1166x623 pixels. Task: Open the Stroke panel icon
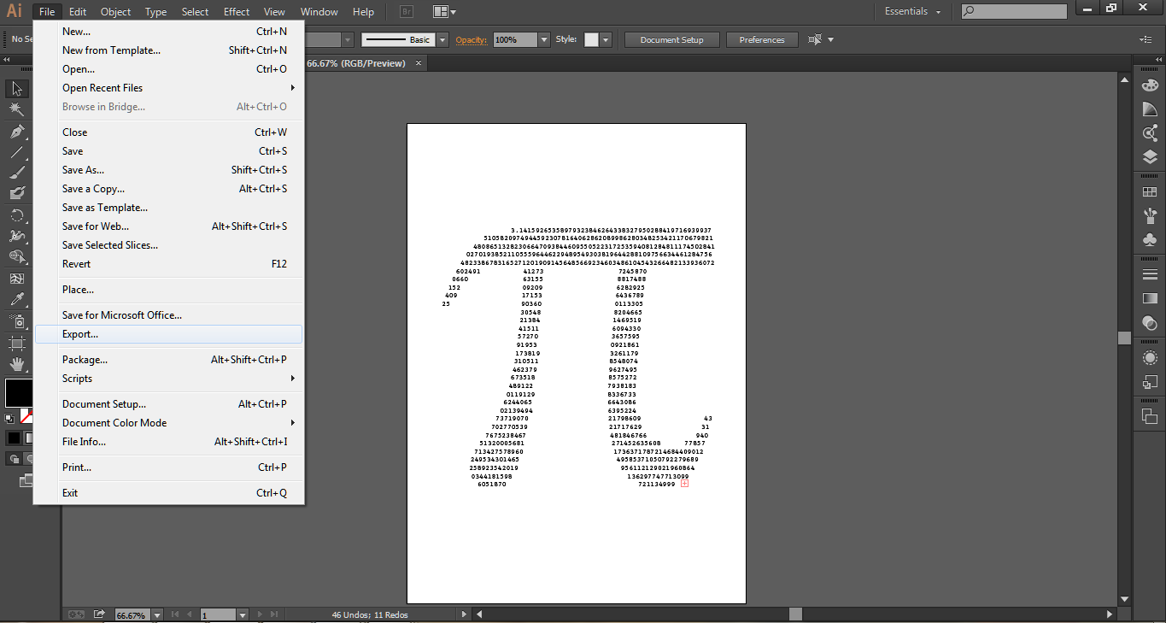tap(1150, 274)
